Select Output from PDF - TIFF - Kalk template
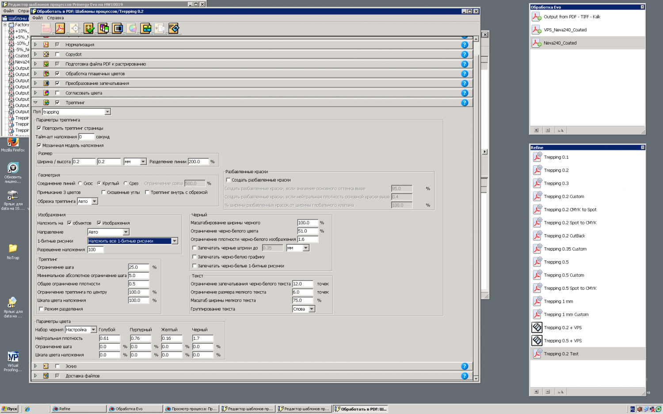 pyautogui.click(x=587, y=17)
